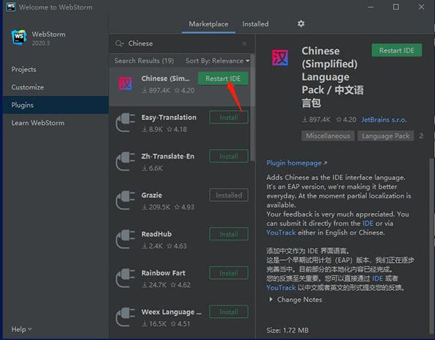Expand the Change Notes section

click(296, 300)
